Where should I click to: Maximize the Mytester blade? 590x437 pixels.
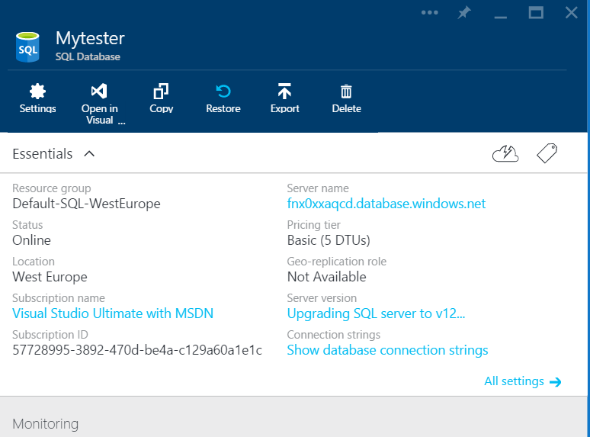pos(536,13)
